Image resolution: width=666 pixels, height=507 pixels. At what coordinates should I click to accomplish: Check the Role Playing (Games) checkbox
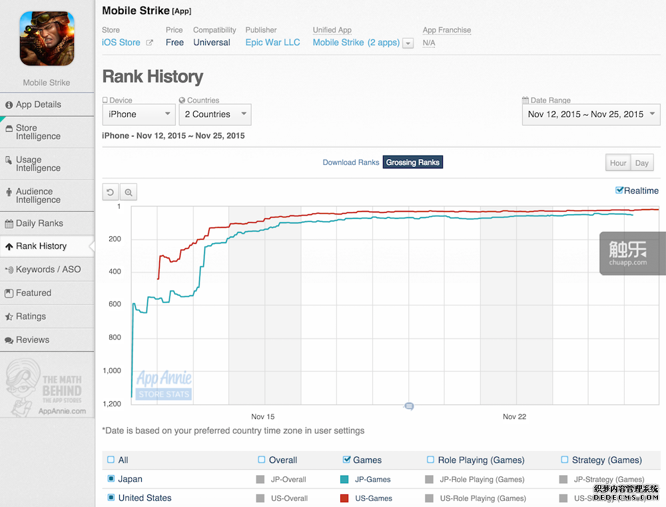point(430,460)
